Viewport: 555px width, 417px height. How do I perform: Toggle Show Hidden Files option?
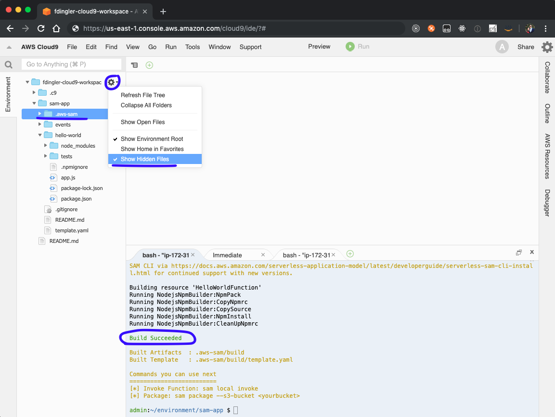[155, 159]
